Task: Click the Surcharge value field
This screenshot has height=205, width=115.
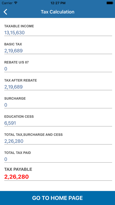Action: tap(58, 105)
